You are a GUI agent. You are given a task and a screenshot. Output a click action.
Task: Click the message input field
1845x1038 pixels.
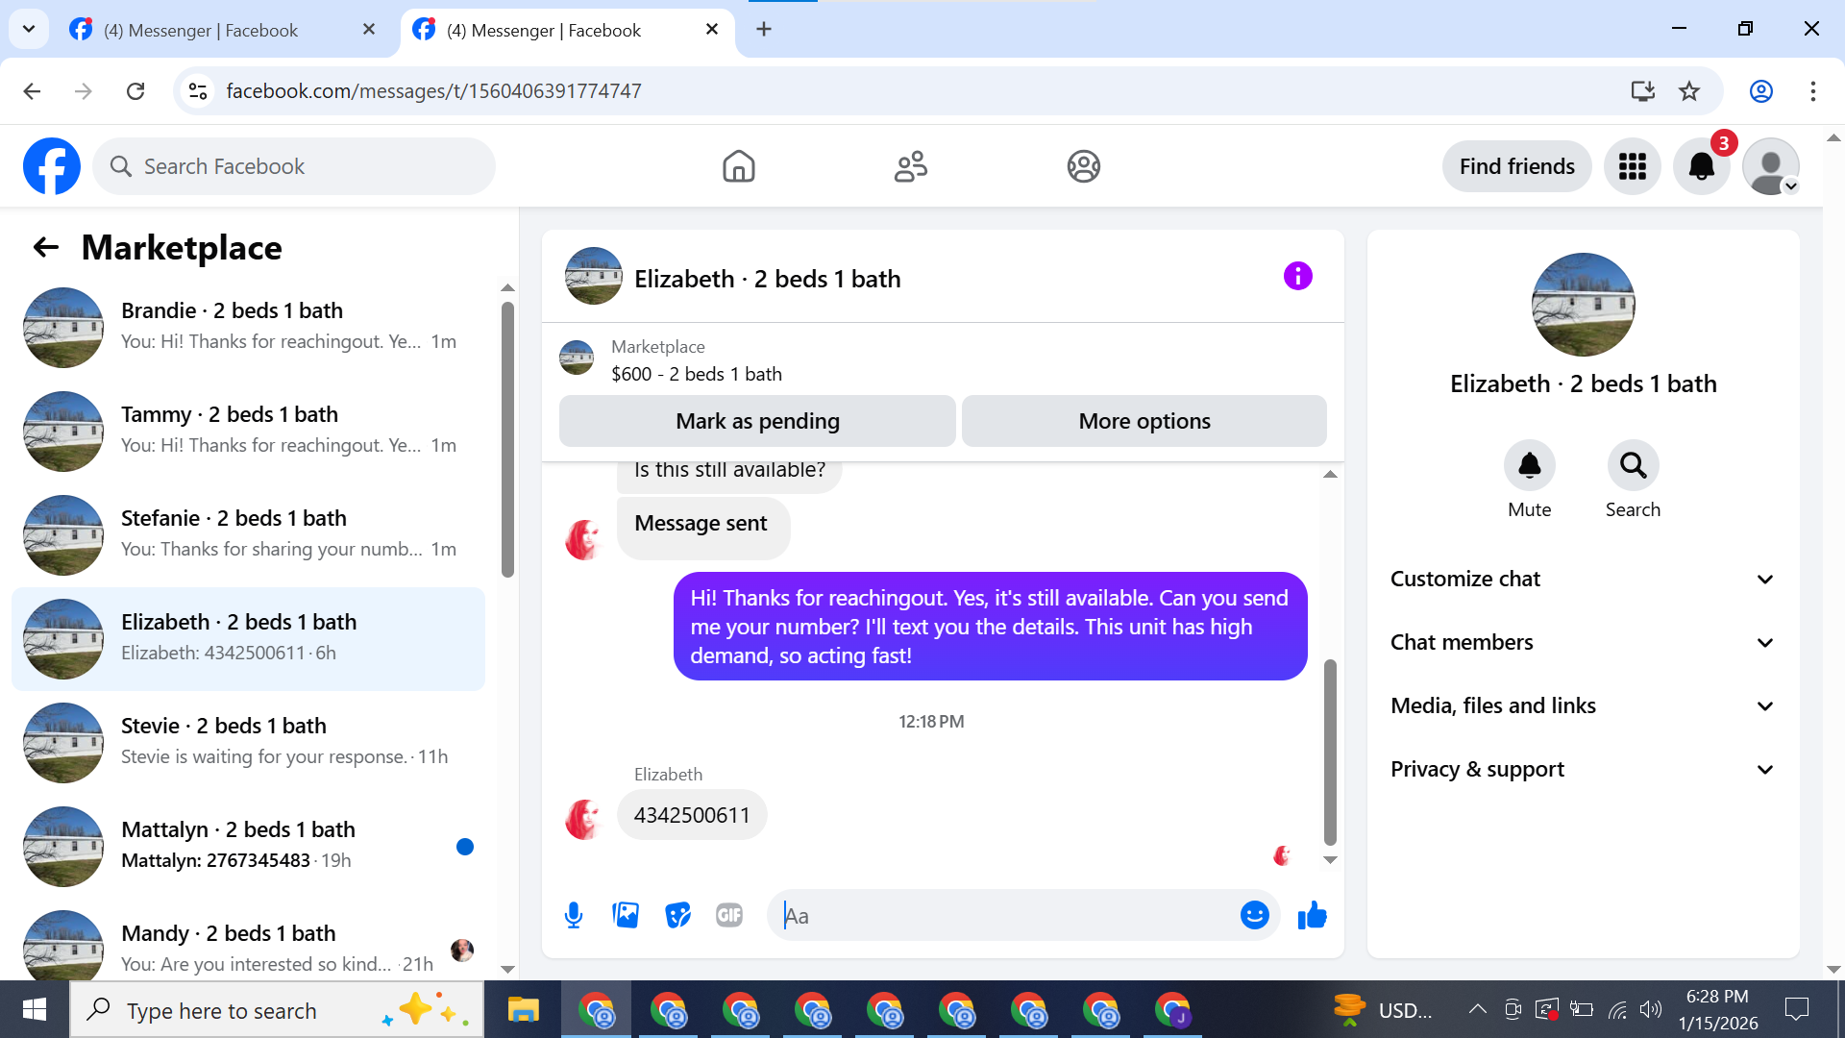1004,915
